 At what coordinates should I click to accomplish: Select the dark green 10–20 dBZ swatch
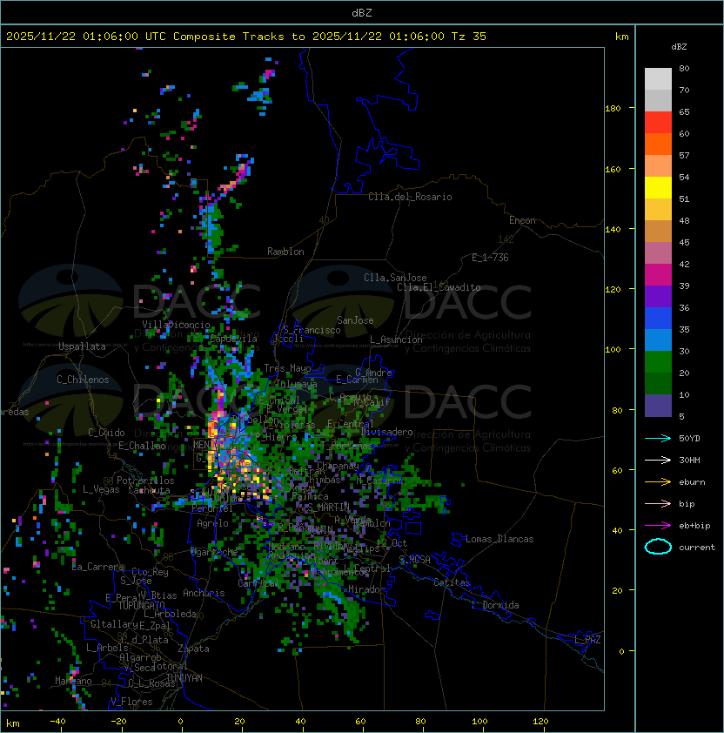pyautogui.click(x=658, y=383)
